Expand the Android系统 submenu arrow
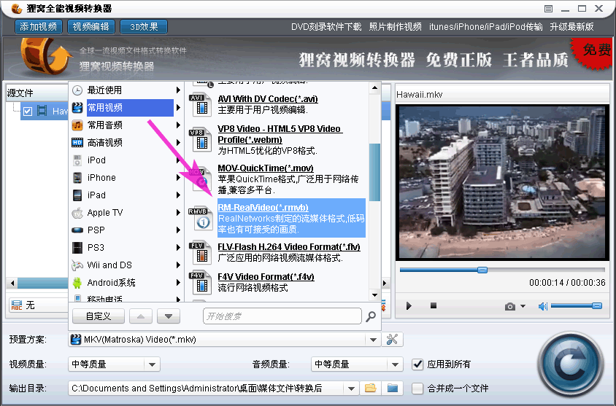Screen dimensions: 616x406 pos(178,282)
